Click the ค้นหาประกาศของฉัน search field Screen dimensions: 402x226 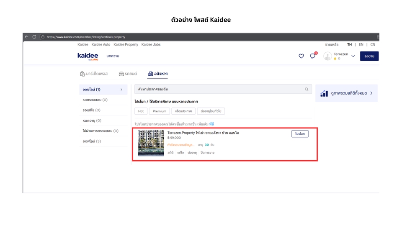pyautogui.click(x=218, y=89)
